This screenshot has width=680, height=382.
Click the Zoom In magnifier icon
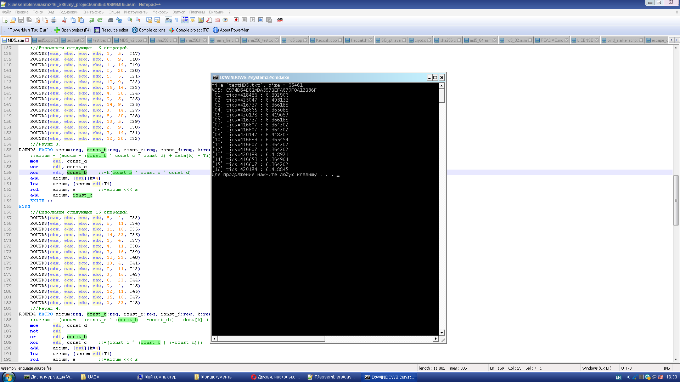(x=130, y=20)
